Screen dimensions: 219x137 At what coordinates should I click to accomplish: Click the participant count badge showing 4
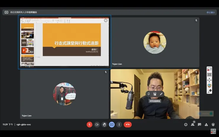pos(194,122)
